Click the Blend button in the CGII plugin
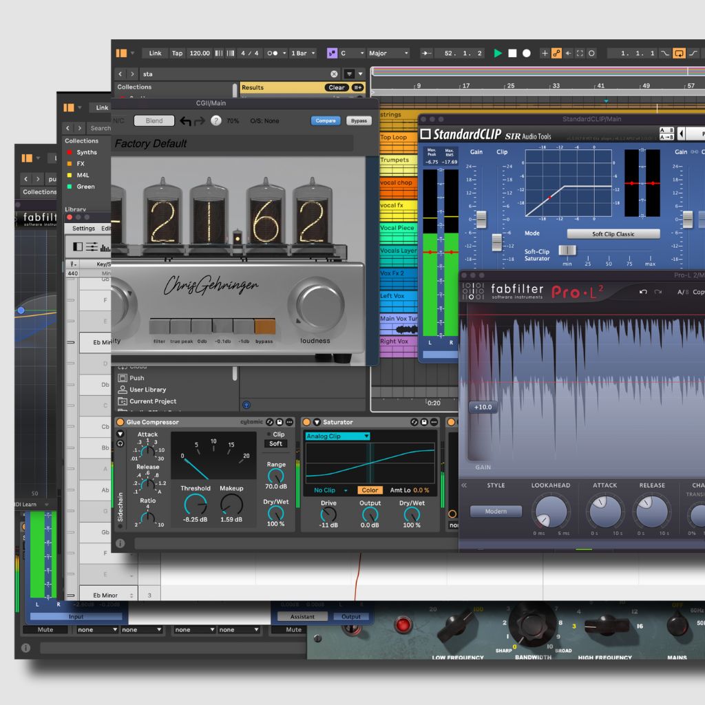The image size is (705, 705). pos(154,121)
